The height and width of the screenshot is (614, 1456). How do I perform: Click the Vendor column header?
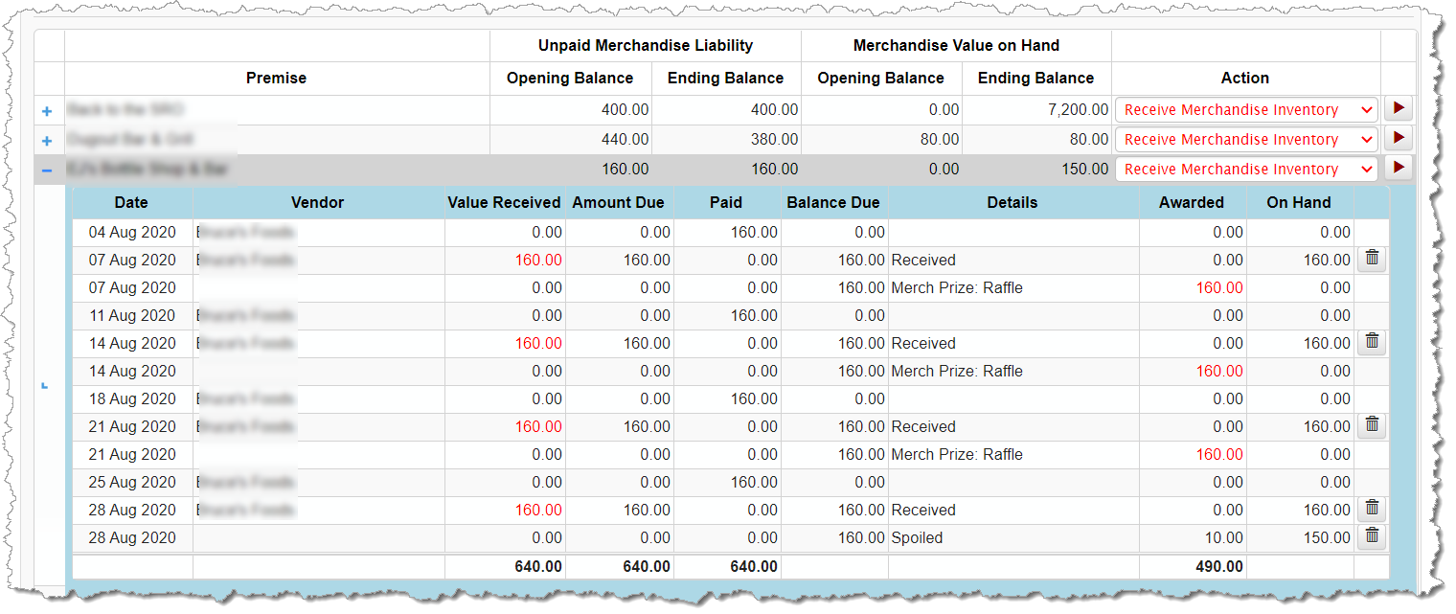pyautogui.click(x=318, y=203)
